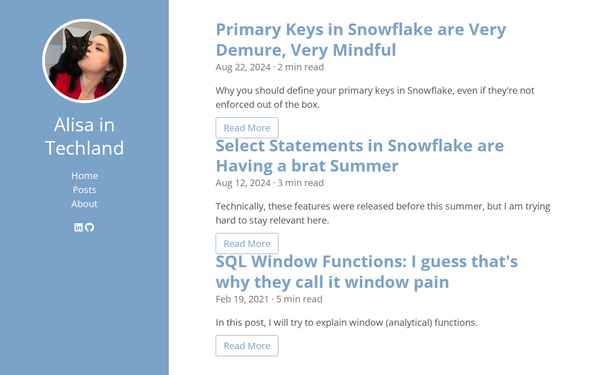Open the GitHub profile icon

click(x=90, y=227)
